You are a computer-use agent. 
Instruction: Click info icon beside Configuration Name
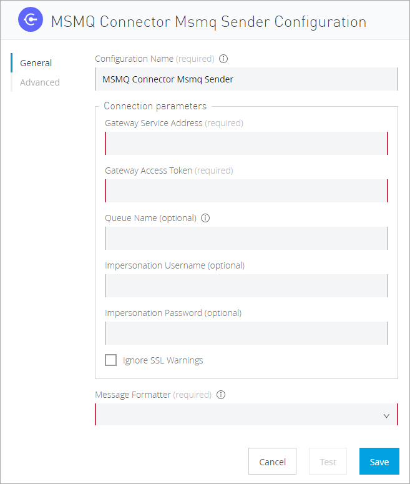(x=224, y=59)
